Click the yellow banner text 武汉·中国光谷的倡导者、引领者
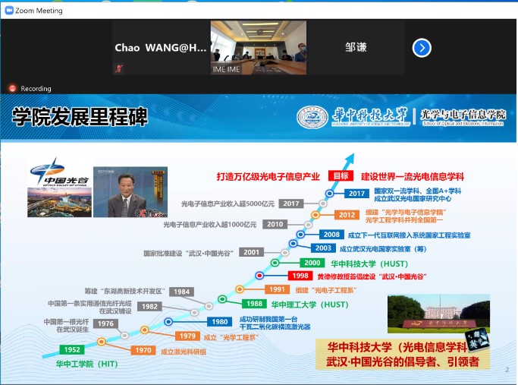Image resolution: width=518 pixels, height=385 pixels. [403, 361]
